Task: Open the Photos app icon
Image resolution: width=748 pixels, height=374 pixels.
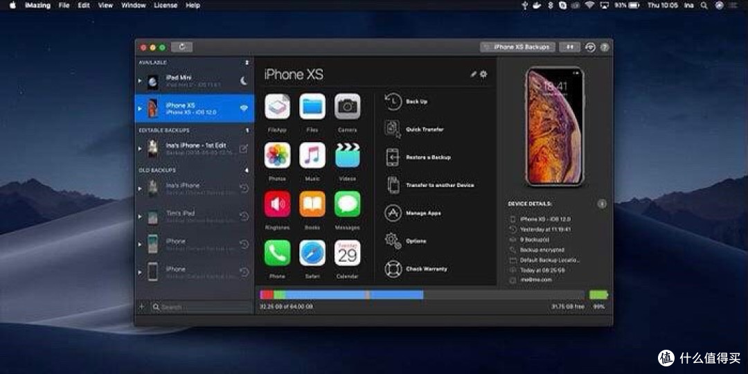Action: click(277, 155)
